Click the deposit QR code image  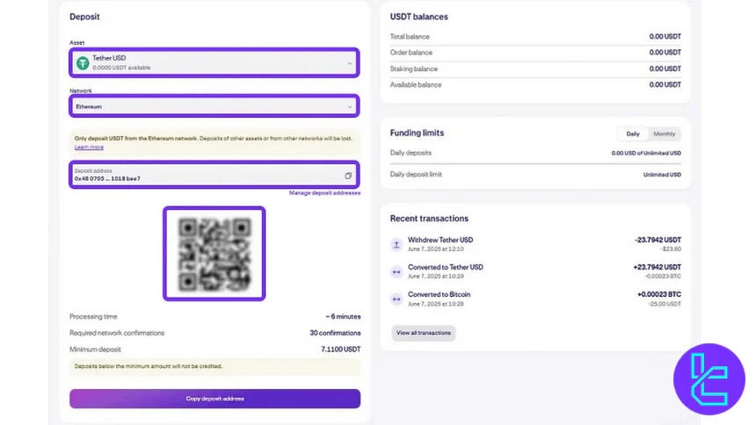[x=214, y=254]
